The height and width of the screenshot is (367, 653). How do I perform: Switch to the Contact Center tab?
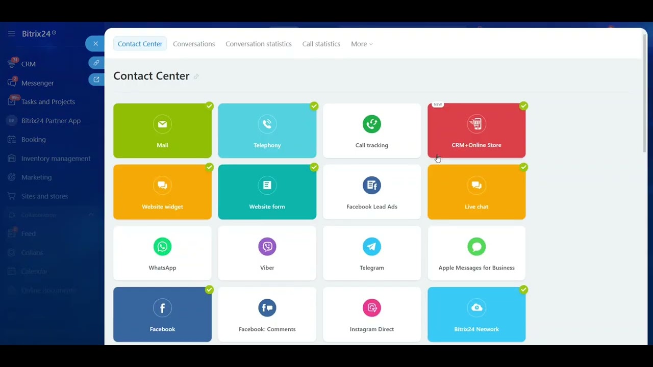pyautogui.click(x=140, y=44)
